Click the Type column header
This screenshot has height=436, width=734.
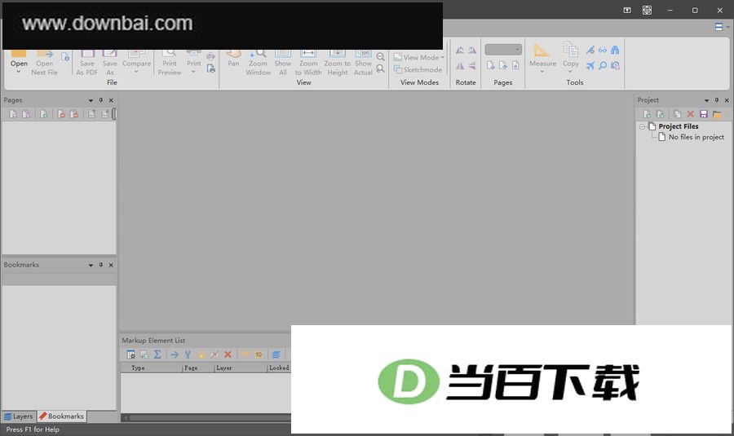(x=151, y=368)
